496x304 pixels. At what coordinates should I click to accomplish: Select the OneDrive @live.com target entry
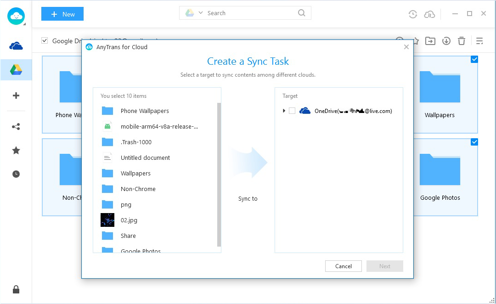pyautogui.click(x=353, y=111)
